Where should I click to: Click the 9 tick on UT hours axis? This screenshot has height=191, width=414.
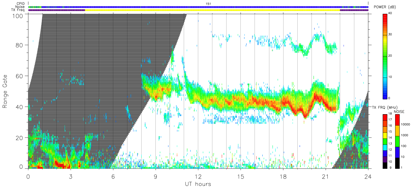156,177
